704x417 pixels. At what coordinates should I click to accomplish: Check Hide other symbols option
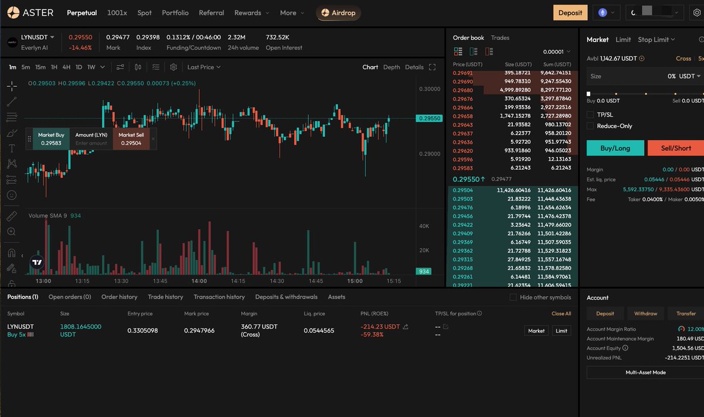tap(513, 297)
